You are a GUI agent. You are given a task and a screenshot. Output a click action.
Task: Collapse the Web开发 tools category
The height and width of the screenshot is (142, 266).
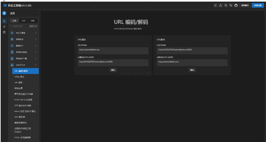pos(36,65)
